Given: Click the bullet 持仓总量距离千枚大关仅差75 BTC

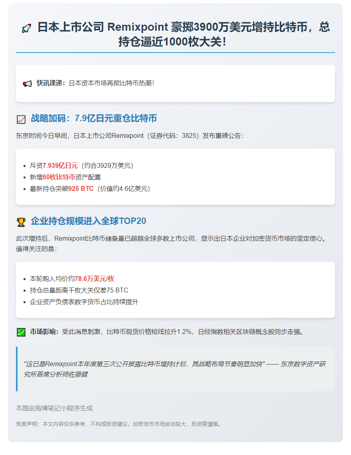Looking at the screenshot, I should [79, 290].
